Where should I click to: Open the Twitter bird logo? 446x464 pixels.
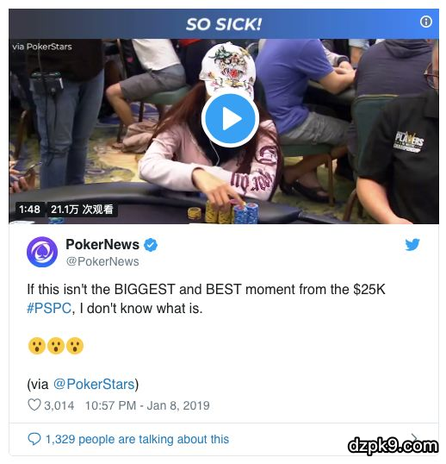pos(412,244)
